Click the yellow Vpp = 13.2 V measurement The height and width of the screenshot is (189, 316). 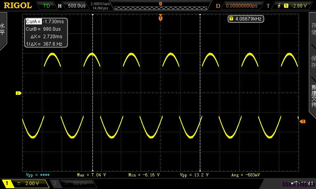(194, 175)
